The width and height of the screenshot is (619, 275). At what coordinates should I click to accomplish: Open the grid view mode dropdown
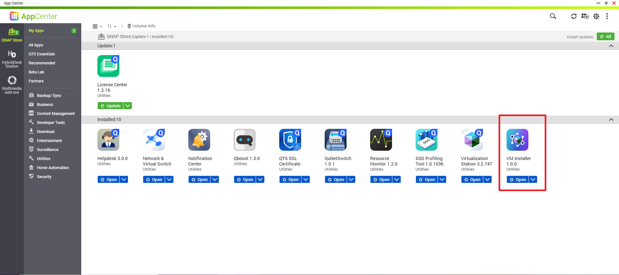click(x=97, y=26)
